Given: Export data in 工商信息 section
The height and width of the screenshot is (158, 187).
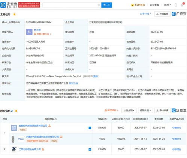Looking at the screenshot, I should (162, 14).
